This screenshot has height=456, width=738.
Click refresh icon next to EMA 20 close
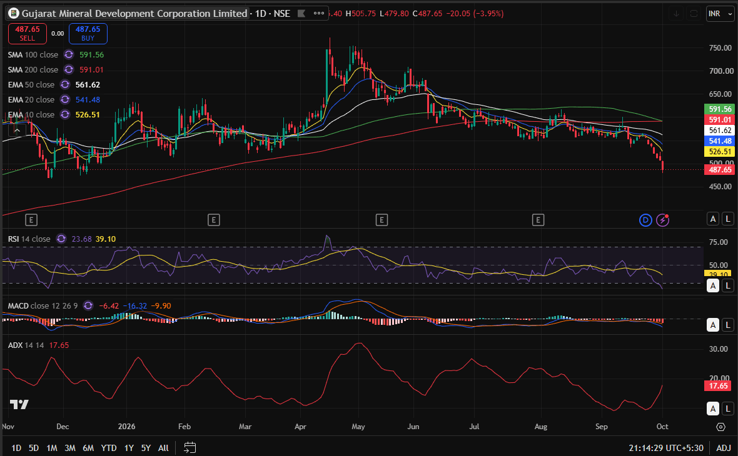coord(65,100)
